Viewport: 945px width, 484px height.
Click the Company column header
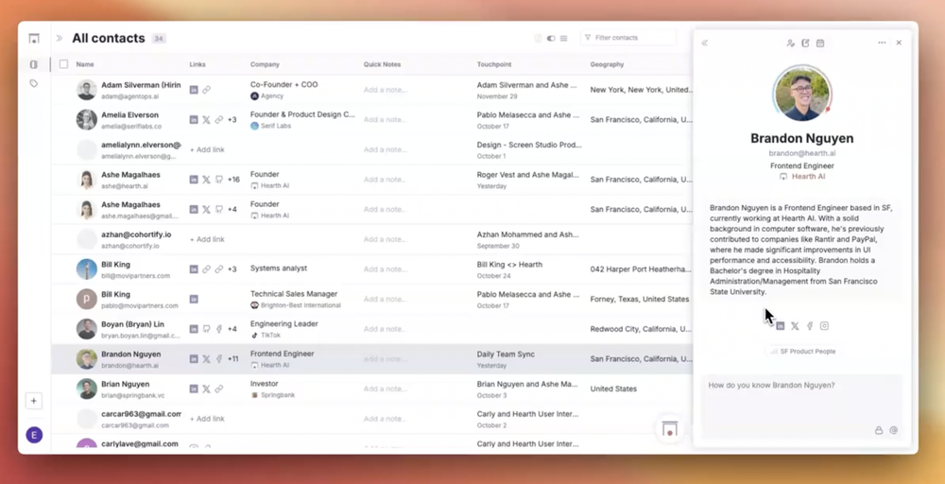(266, 64)
